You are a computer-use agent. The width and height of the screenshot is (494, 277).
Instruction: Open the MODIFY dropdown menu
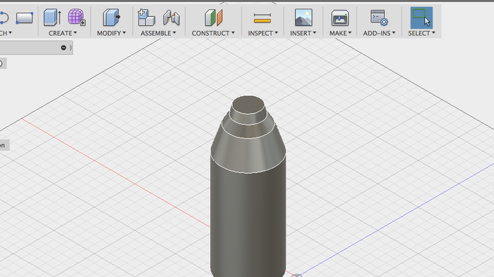tap(111, 33)
